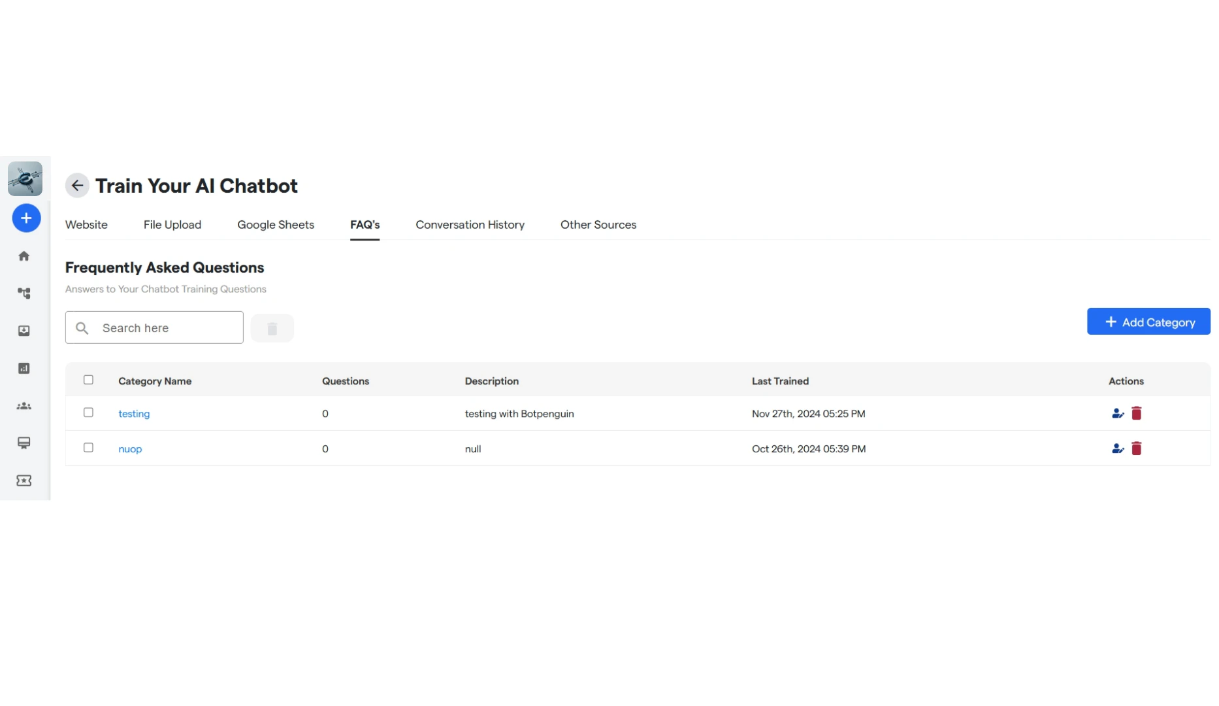Check the nuop row checkbox

click(89, 448)
